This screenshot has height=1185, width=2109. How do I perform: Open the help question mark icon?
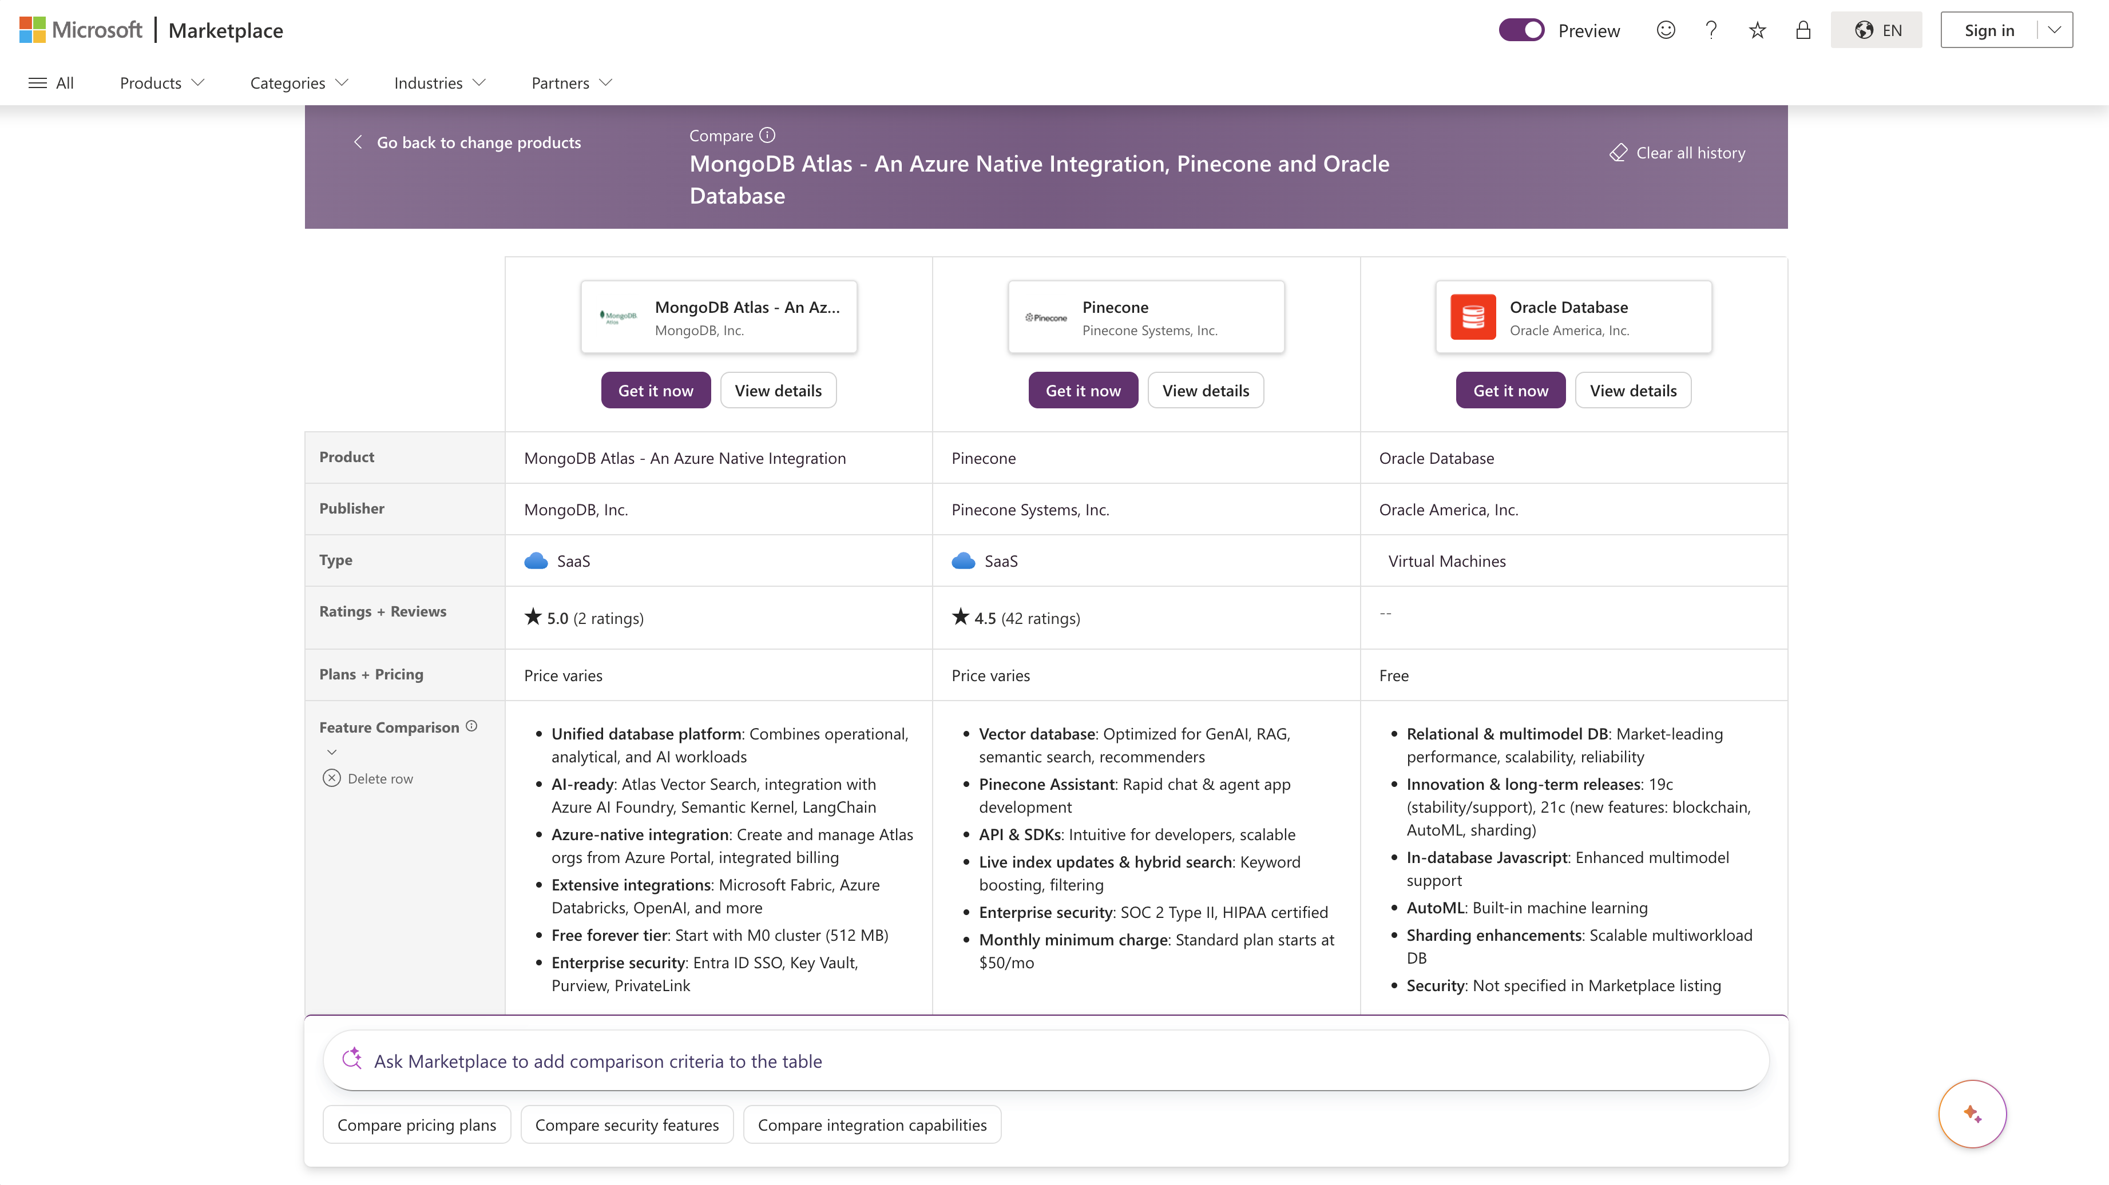click(x=1711, y=30)
